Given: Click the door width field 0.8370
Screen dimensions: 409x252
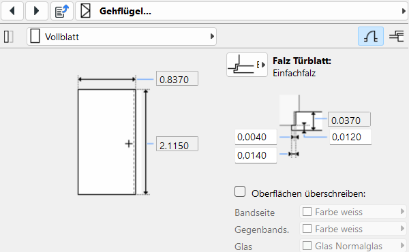Looking at the screenshot, I should [x=177, y=78].
